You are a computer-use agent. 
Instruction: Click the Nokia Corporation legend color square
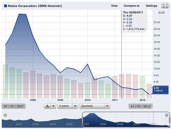click(x=6, y=6)
